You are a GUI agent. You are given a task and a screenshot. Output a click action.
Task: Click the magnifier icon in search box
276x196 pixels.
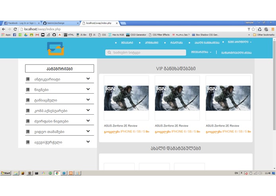(109, 52)
